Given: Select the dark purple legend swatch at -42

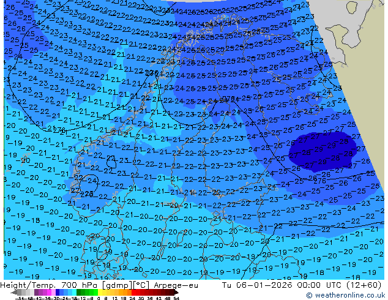Looking at the screenshot, I should point(36,292).
